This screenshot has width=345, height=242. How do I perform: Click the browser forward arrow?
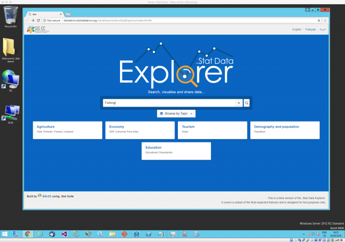[x=33, y=20]
